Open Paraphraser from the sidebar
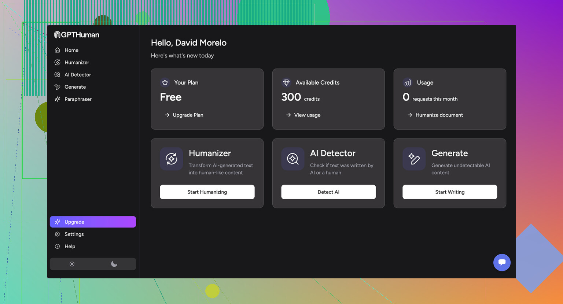Image resolution: width=563 pixels, height=304 pixels. click(x=78, y=99)
